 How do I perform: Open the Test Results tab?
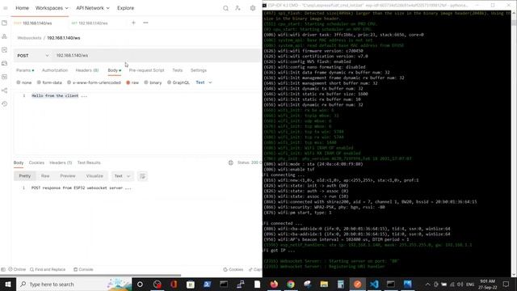89,162
